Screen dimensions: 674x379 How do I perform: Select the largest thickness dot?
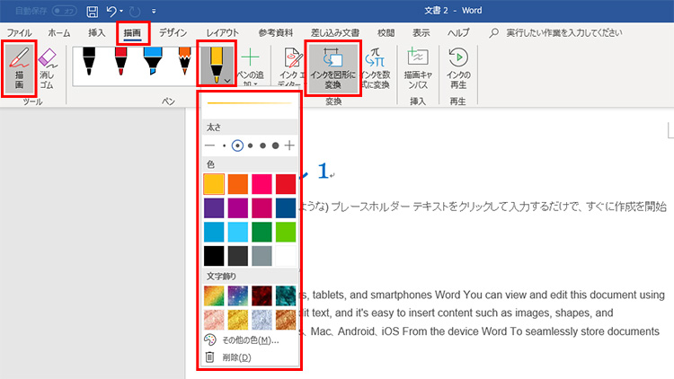(275, 145)
